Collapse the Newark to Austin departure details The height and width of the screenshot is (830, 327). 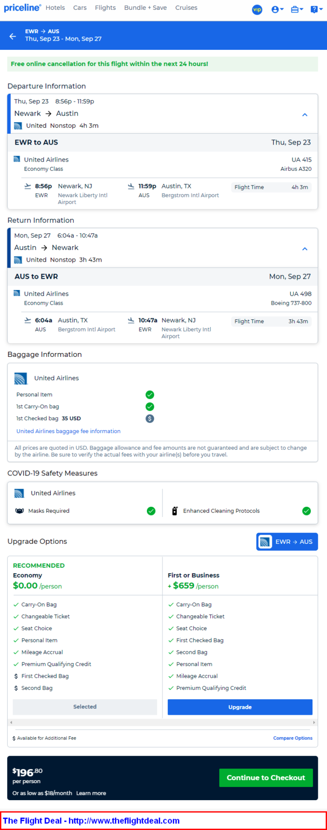[305, 115]
